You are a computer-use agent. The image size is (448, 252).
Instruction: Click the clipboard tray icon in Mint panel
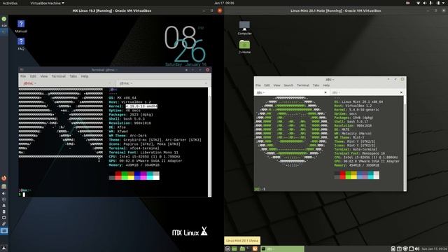pyautogui.click(x=393, y=249)
